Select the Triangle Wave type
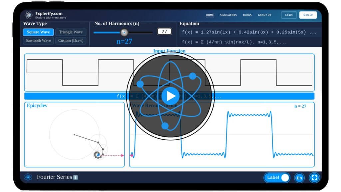This screenshot has height=192, width=341. 71,32
